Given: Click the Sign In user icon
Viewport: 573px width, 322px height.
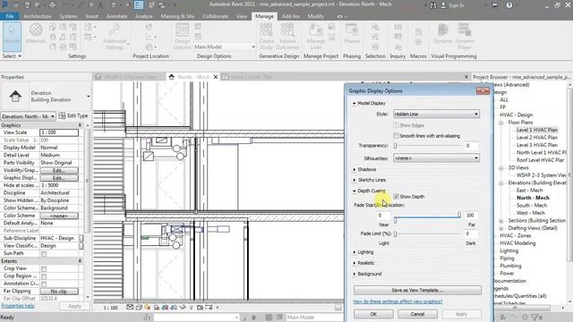Looking at the screenshot, I should click(x=443, y=5).
